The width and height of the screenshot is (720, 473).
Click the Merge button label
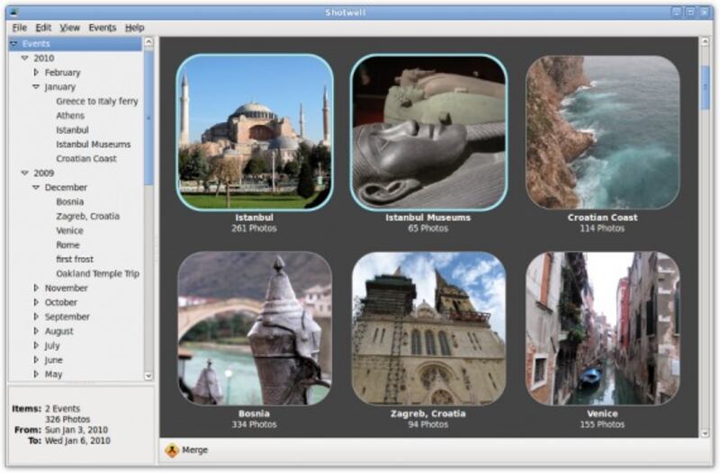click(195, 450)
